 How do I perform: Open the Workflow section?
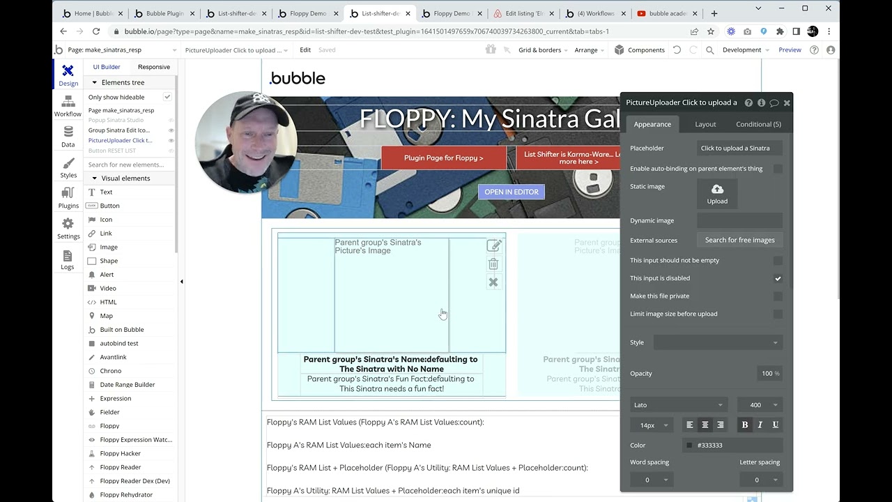point(68,107)
